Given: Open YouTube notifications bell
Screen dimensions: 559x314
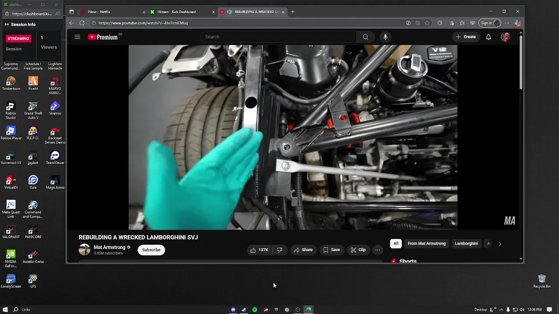Looking at the screenshot, I should tap(488, 37).
